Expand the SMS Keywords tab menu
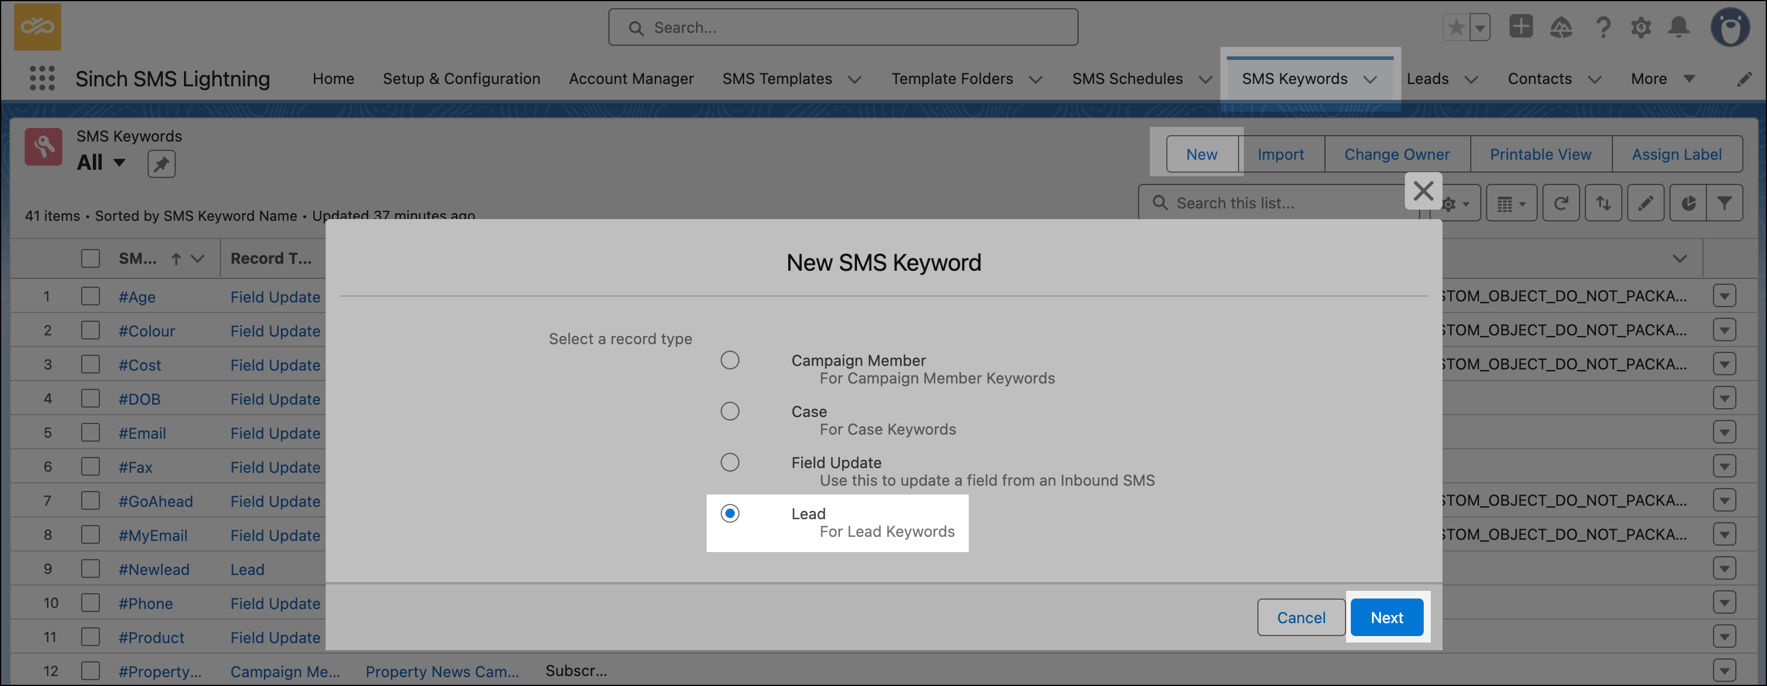Viewport: 1767px width, 686px height. [1371, 79]
